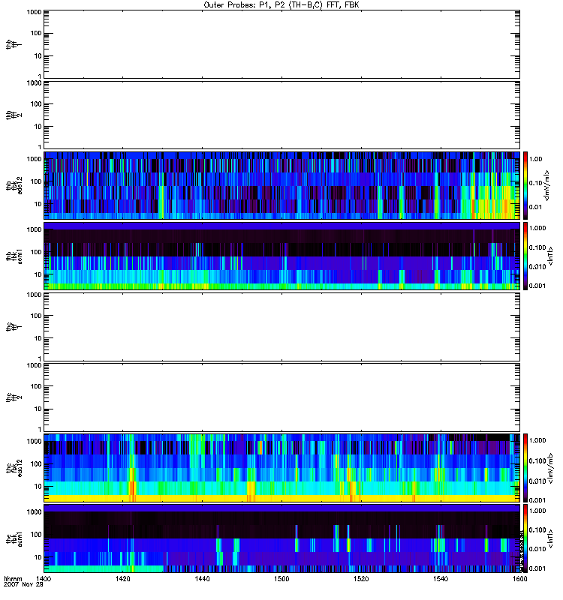This screenshot has height=600, width=563.
Task: Select the first empty thc FFT panel
Action: click(281, 326)
